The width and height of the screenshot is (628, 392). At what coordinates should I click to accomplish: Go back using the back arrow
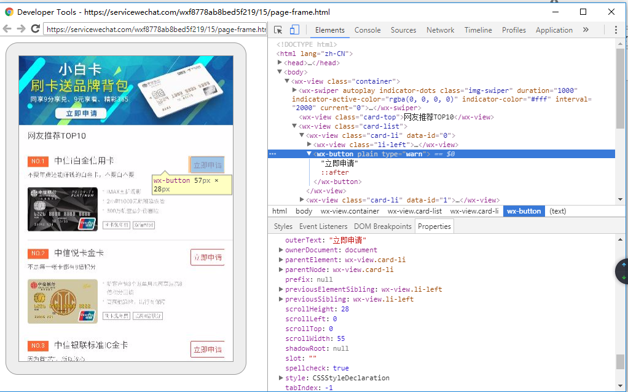[7, 29]
